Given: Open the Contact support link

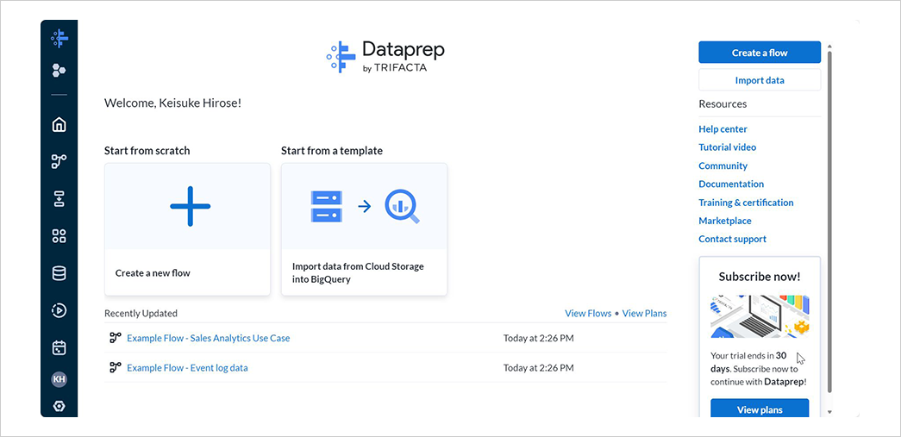Looking at the screenshot, I should point(732,240).
